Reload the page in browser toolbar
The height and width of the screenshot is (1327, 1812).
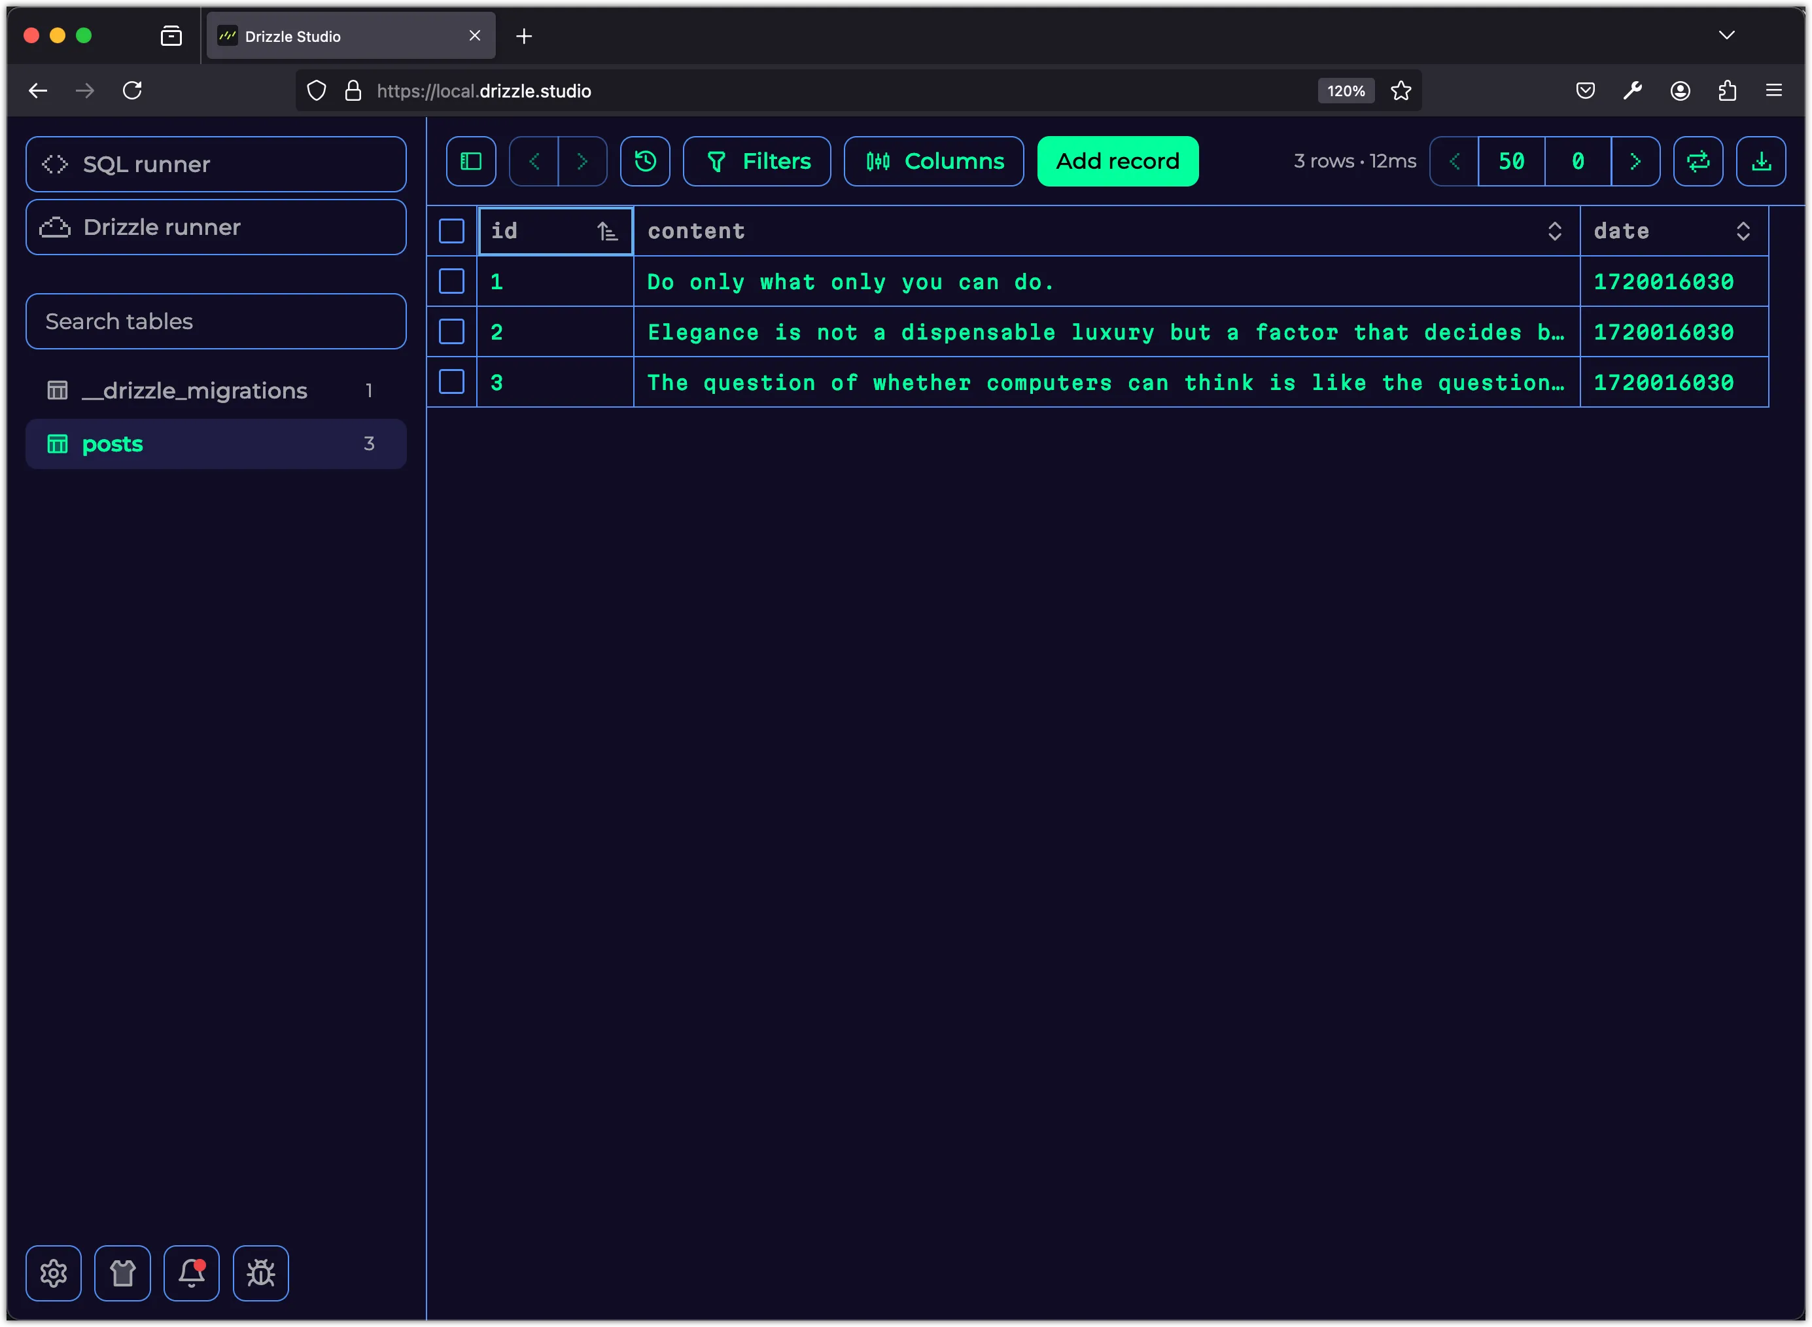[133, 91]
